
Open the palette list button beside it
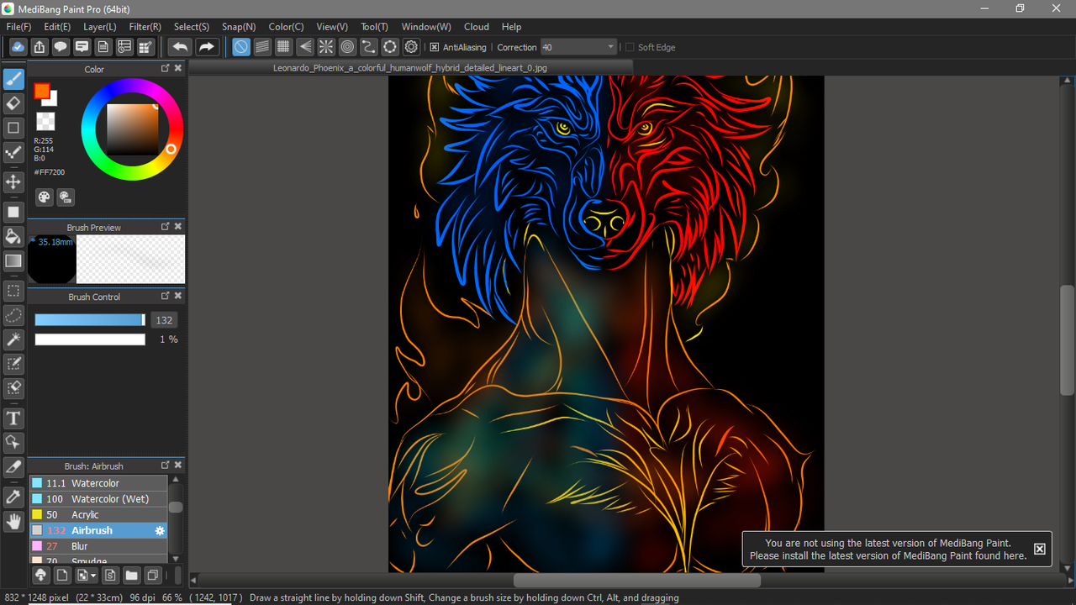[66, 197]
